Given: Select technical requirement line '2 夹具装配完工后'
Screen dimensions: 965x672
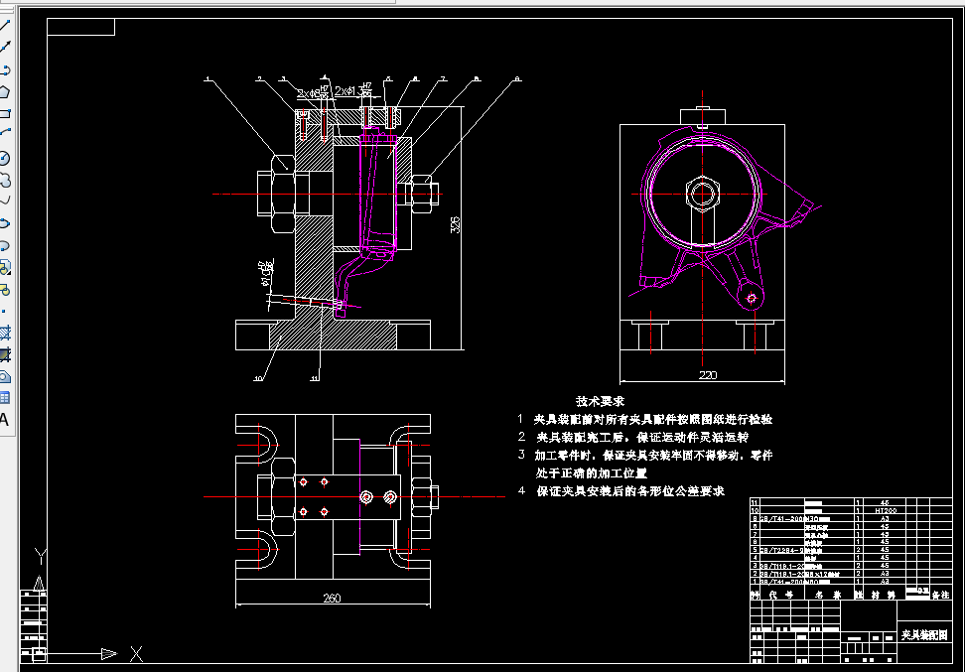Looking at the screenshot, I should tap(633, 437).
